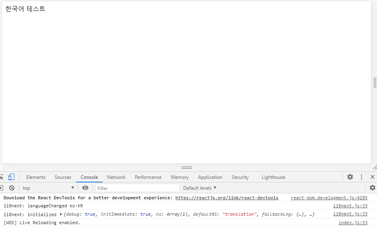Open the top context dropdown
Screen dimensions: 377x237
coord(48,188)
